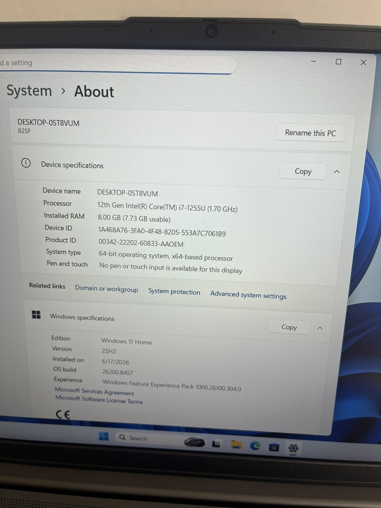This screenshot has width=381, height=508.
Task: Select the Device name value in specifications list
Action: tap(127, 193)
